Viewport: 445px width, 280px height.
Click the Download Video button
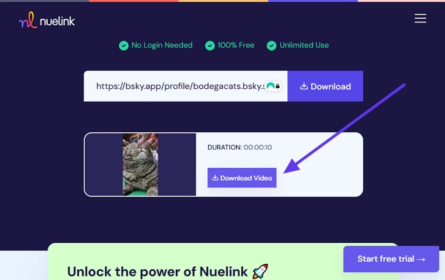(242, 178)
